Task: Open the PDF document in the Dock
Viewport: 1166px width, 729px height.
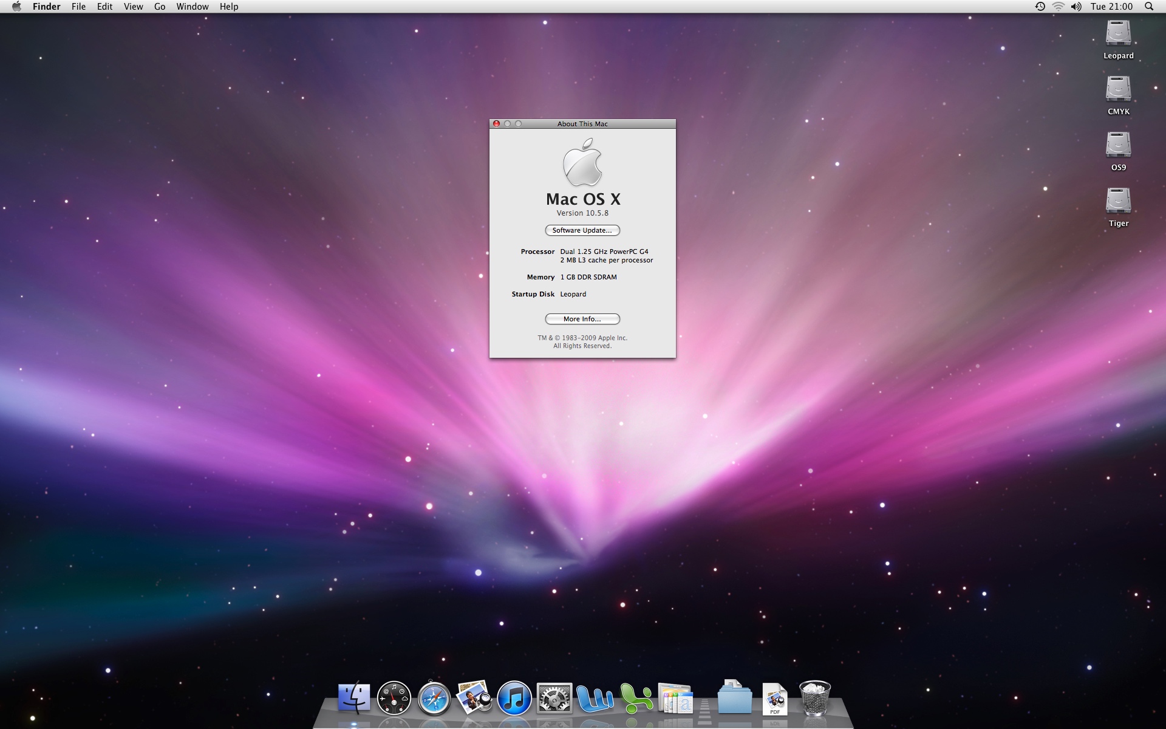Action: coord(775,699)
